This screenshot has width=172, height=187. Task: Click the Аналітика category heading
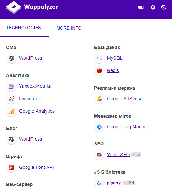tap(17, 76)
